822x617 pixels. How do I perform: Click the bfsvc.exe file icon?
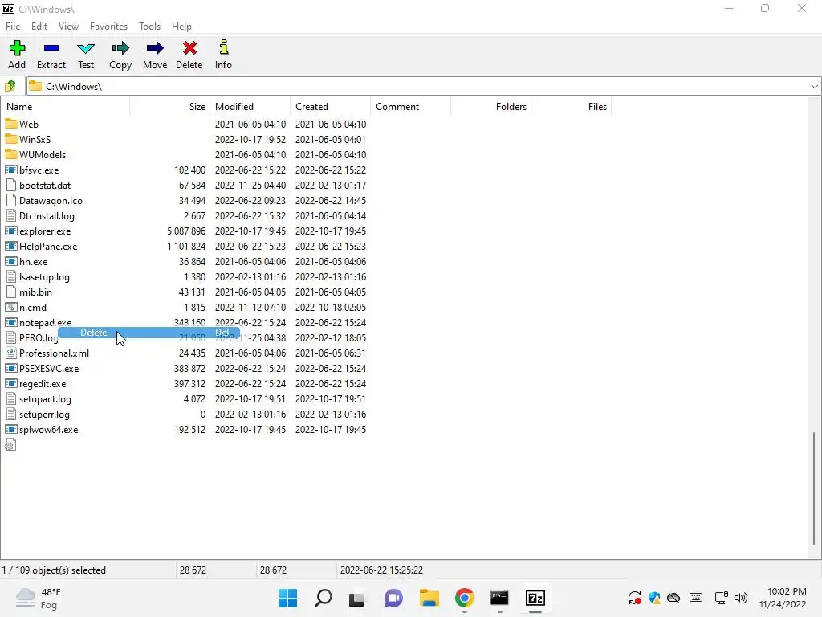tap(11, 170)
